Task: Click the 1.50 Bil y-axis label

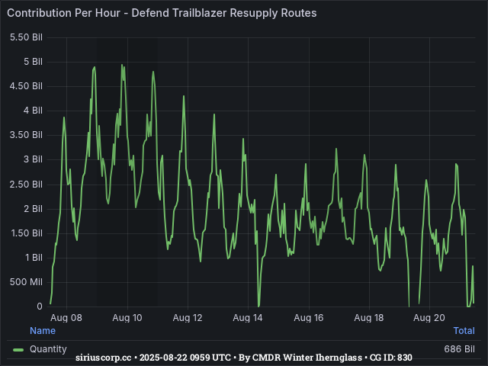Action: [27, 233]
